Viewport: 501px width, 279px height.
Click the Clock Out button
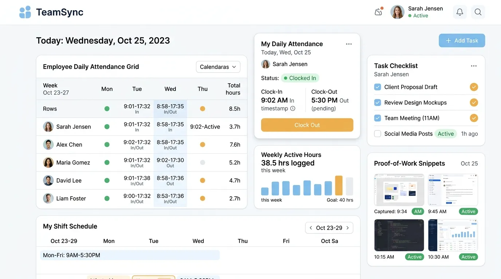(x=307, y=125)
